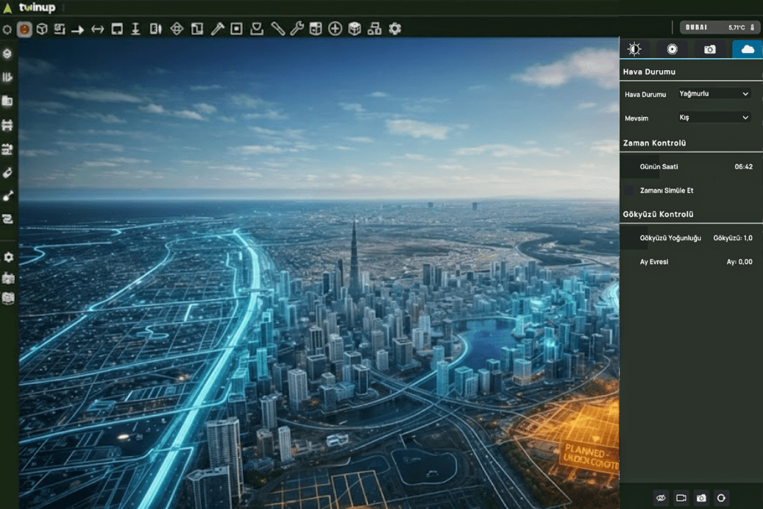Click the Zaman Kontrolü section header

[x=654, y=143]
